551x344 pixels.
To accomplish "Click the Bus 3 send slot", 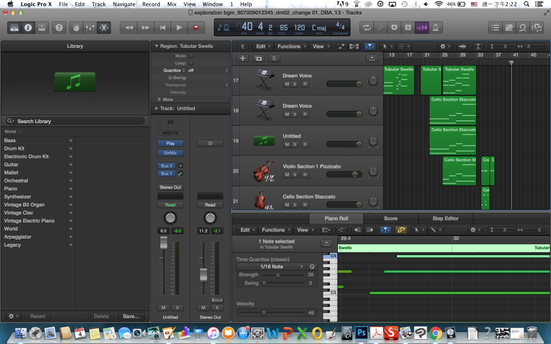I will tap(167, 166).
